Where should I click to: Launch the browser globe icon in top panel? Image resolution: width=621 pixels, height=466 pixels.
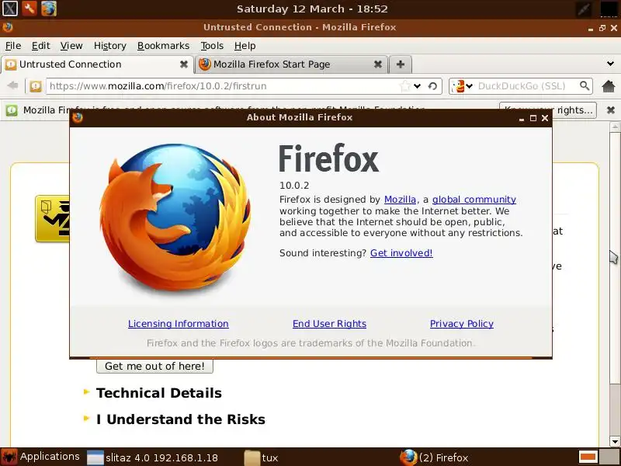click(x=49, y=9)
